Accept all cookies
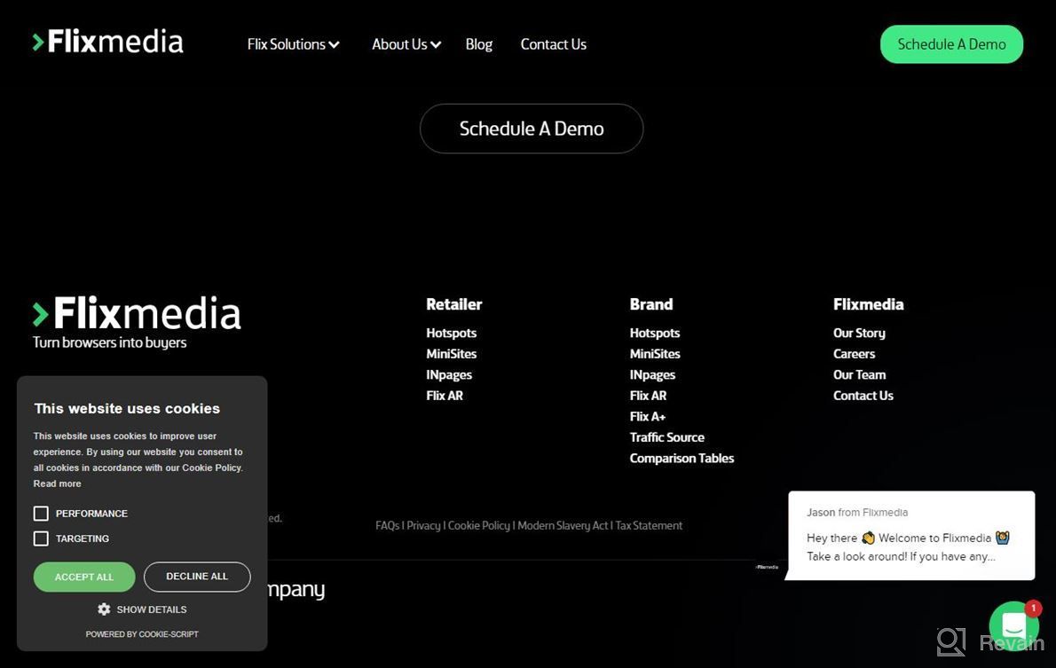The image size is (1056, 668). 84,578
